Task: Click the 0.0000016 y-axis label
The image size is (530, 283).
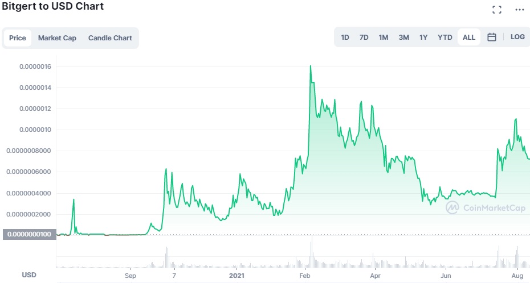Action: pyautogui.click(x=35, y=66)
